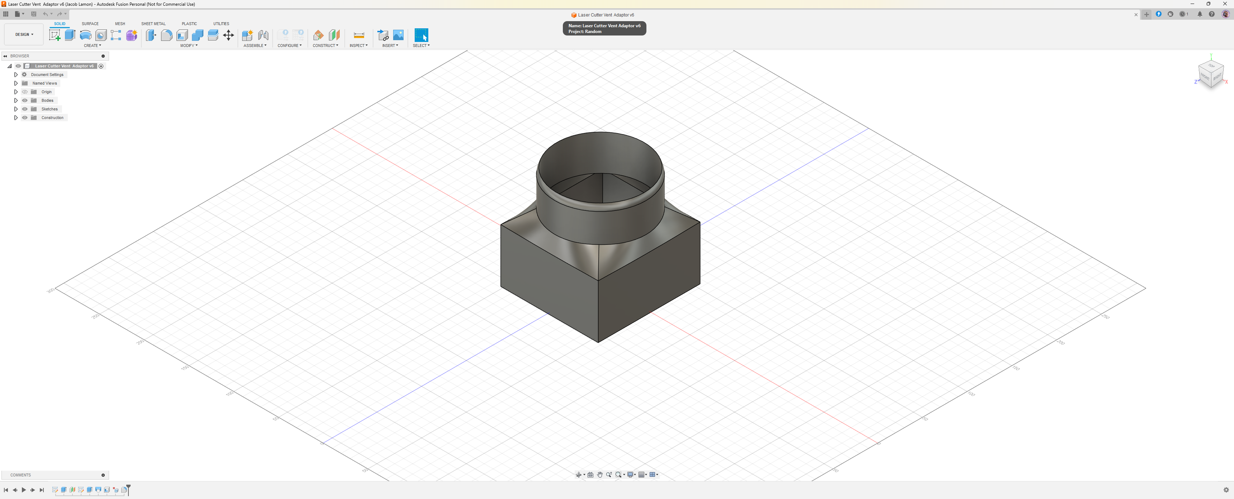Select the SOLID tab

point(60,23)
